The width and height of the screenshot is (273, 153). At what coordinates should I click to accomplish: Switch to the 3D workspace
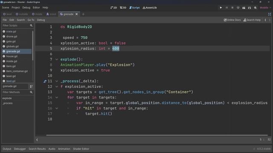pos(123,8)
